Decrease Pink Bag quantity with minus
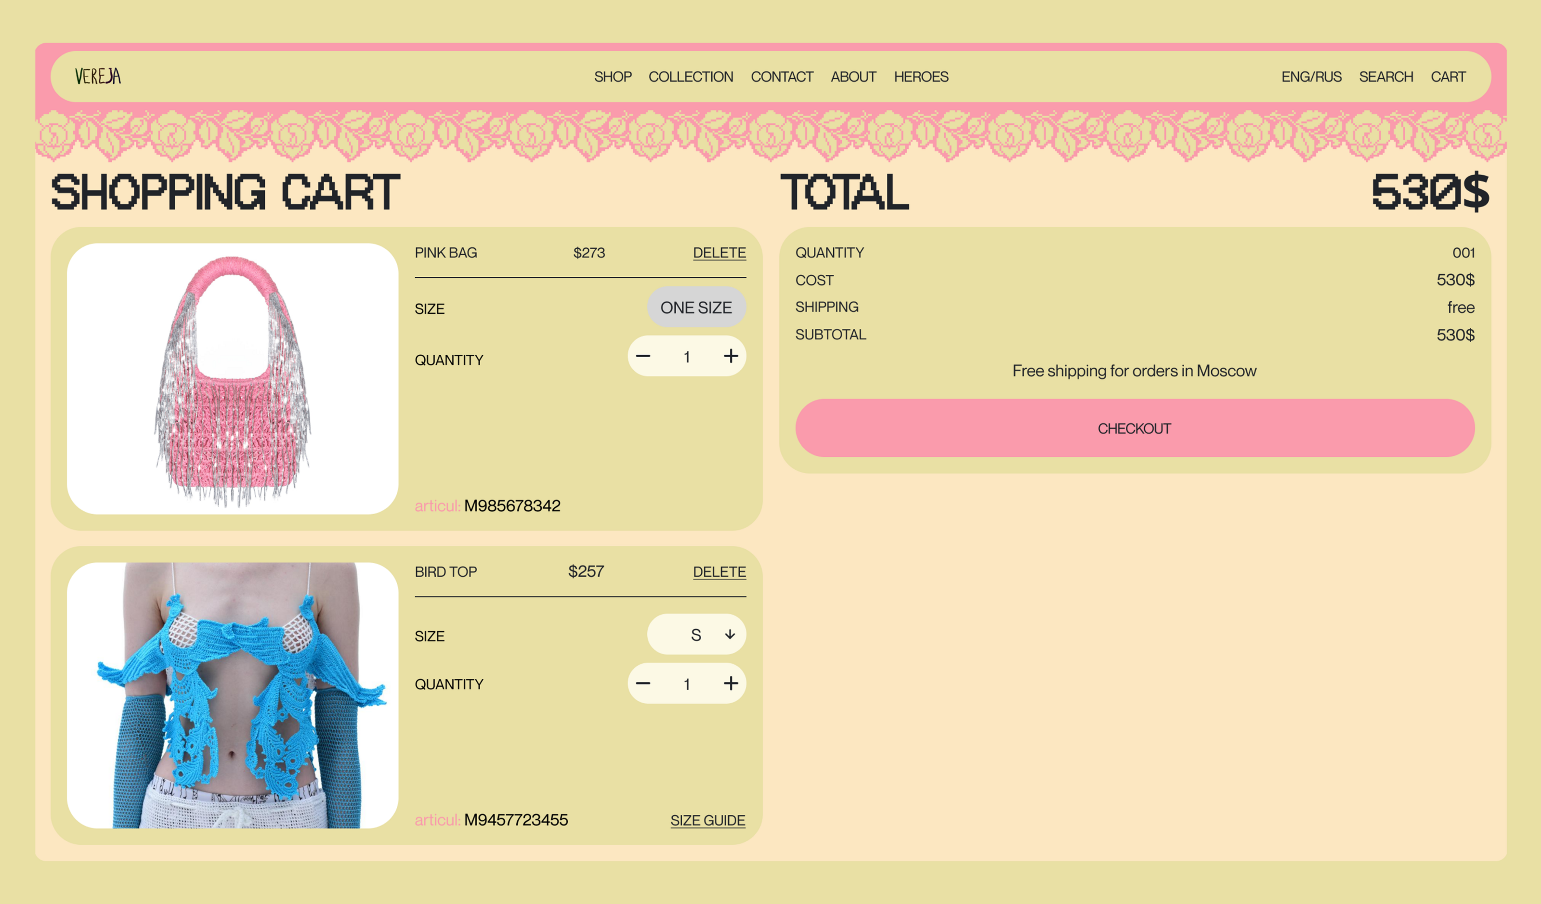 pos(643,356)
